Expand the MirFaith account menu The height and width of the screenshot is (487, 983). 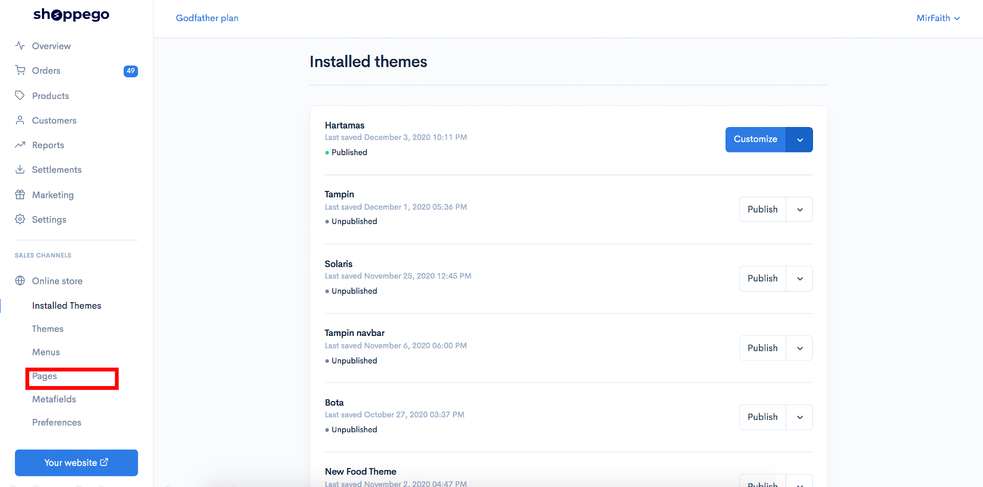(938, 18)
